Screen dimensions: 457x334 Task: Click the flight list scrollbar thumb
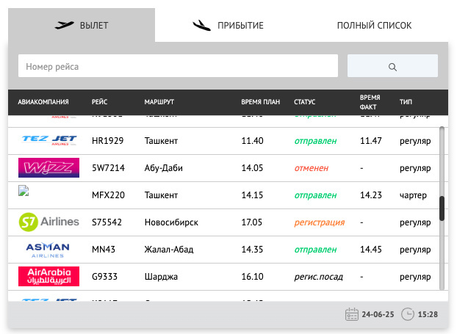click(442, 208)
